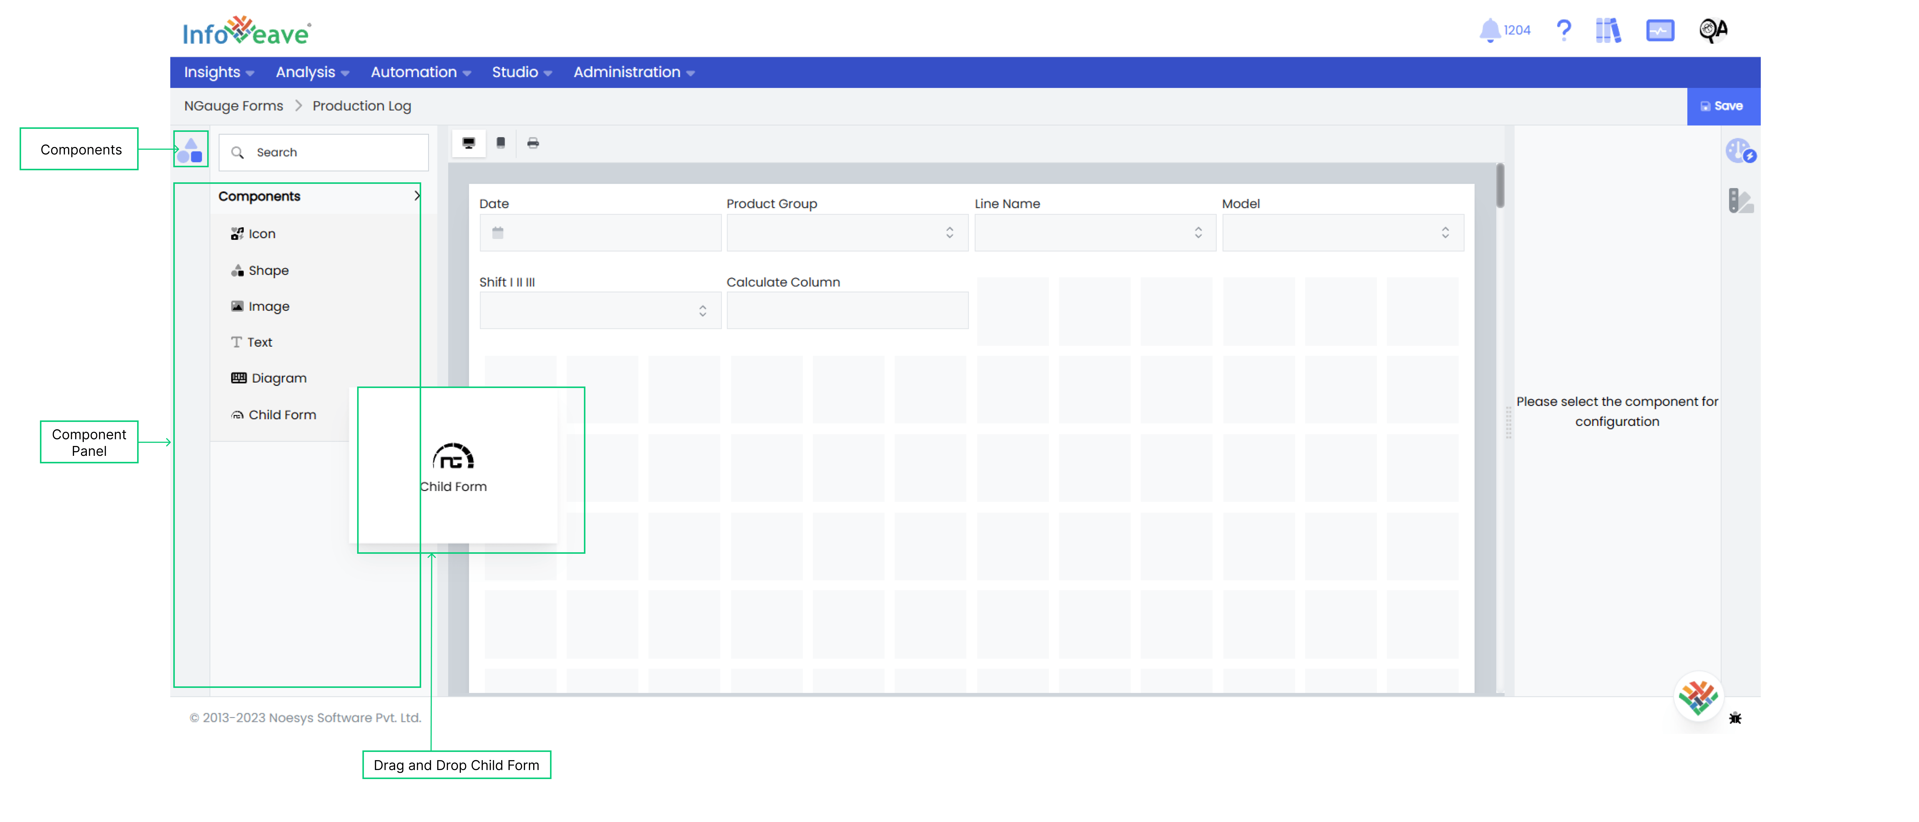Open the style customization icon on right
This screenshot has height=822, width=1919.
(1741, 201)
